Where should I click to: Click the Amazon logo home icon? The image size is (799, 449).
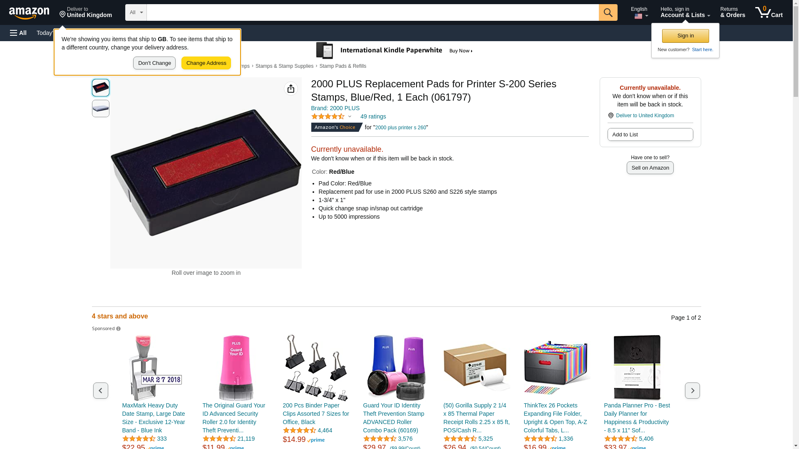[29, 13]
